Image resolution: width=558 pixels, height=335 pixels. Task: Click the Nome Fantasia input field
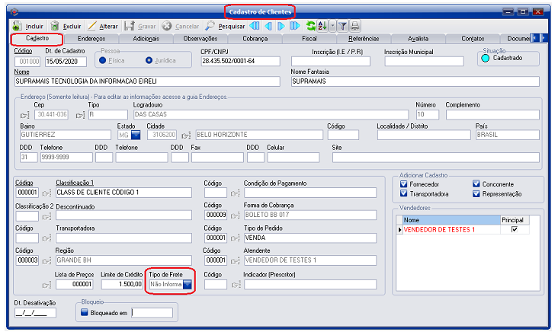point(415,81)
